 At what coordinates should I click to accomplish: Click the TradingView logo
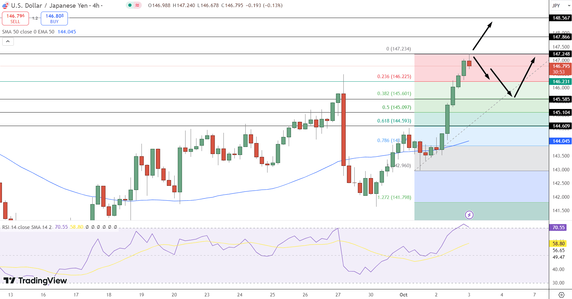click(35, 281)
